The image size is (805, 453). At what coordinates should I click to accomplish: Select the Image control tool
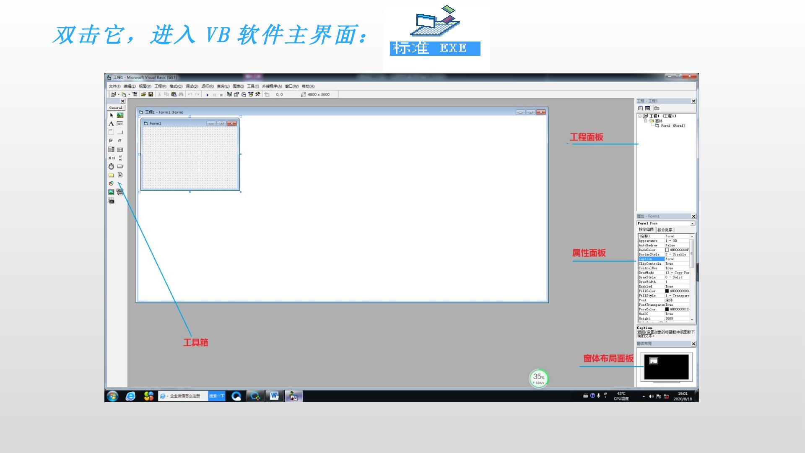click(111, 192)
